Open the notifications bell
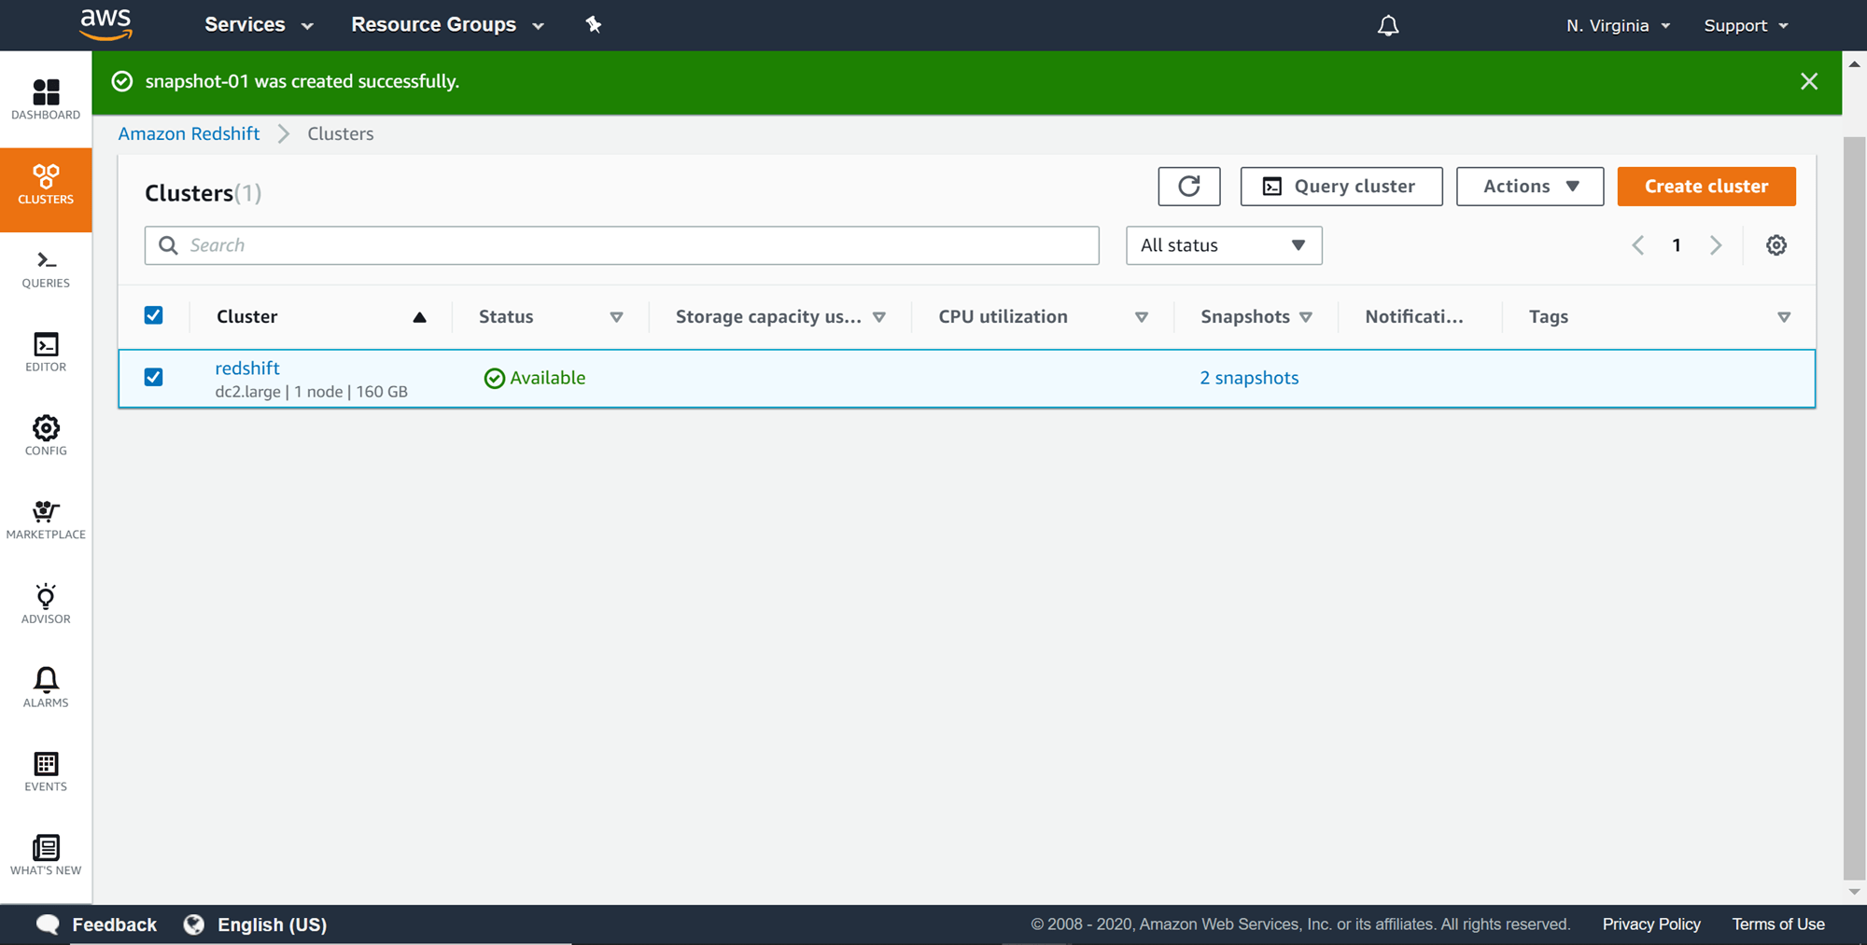Image resolution: width=1867 pixels, height=945 pixels. 1387,25
